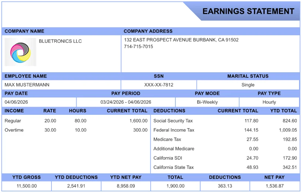Click the Overtime income row label
The height and width of the screenshot is (193, 302).
(14, 130)
